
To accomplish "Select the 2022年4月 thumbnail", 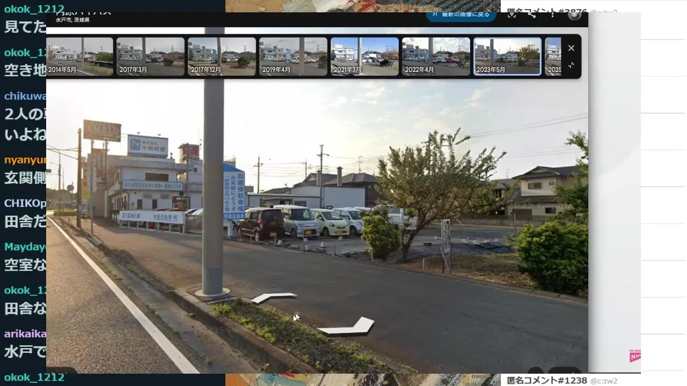I will point(436,56).
